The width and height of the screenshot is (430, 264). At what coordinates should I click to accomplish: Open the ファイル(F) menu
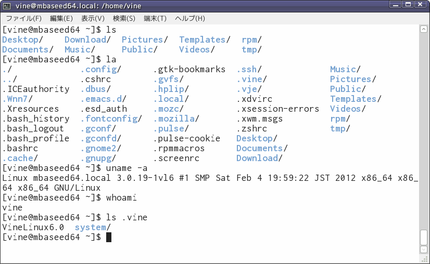click(24, 18)
